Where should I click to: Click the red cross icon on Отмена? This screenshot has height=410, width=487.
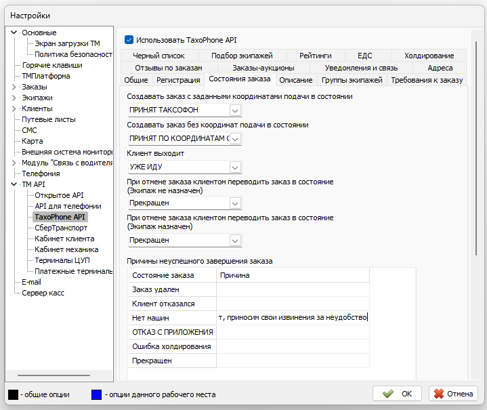point(438,394)
